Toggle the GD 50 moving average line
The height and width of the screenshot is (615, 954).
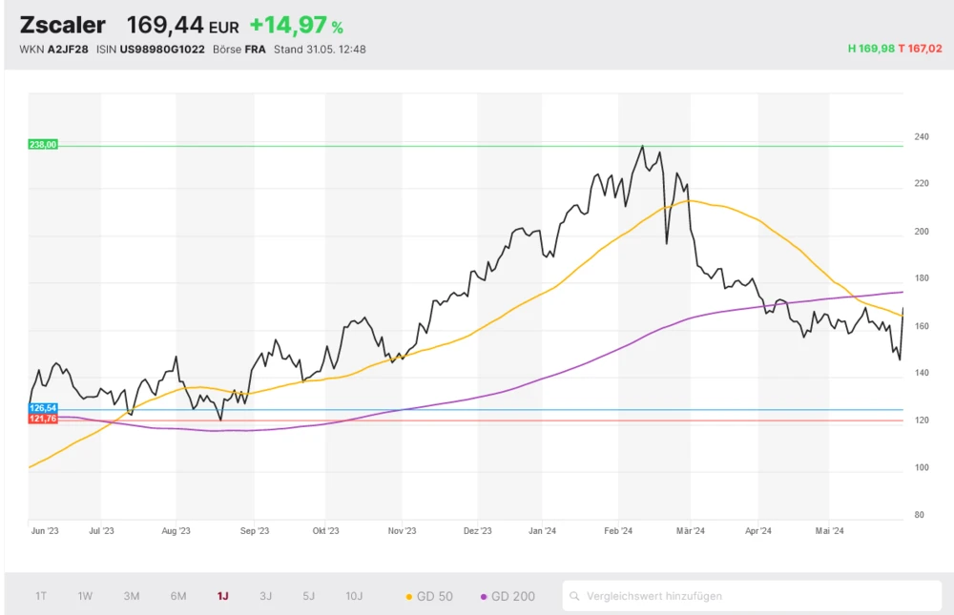pyautogui.click(x=429, y=597)
